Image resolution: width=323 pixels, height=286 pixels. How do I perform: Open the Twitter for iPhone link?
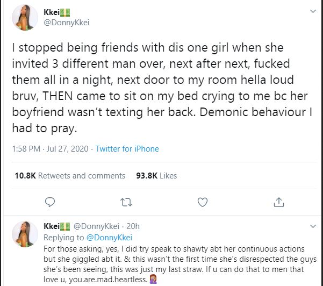[127, 149]
